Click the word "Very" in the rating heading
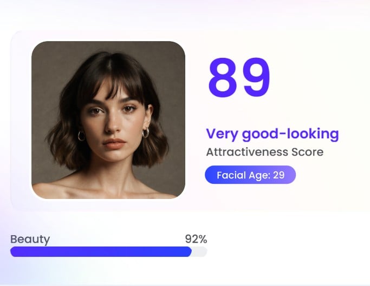 coord(220,134)
